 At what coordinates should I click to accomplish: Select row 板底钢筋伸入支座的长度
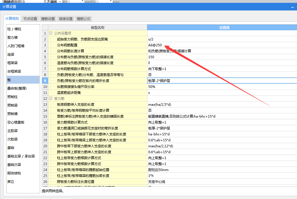coord(98,104)
